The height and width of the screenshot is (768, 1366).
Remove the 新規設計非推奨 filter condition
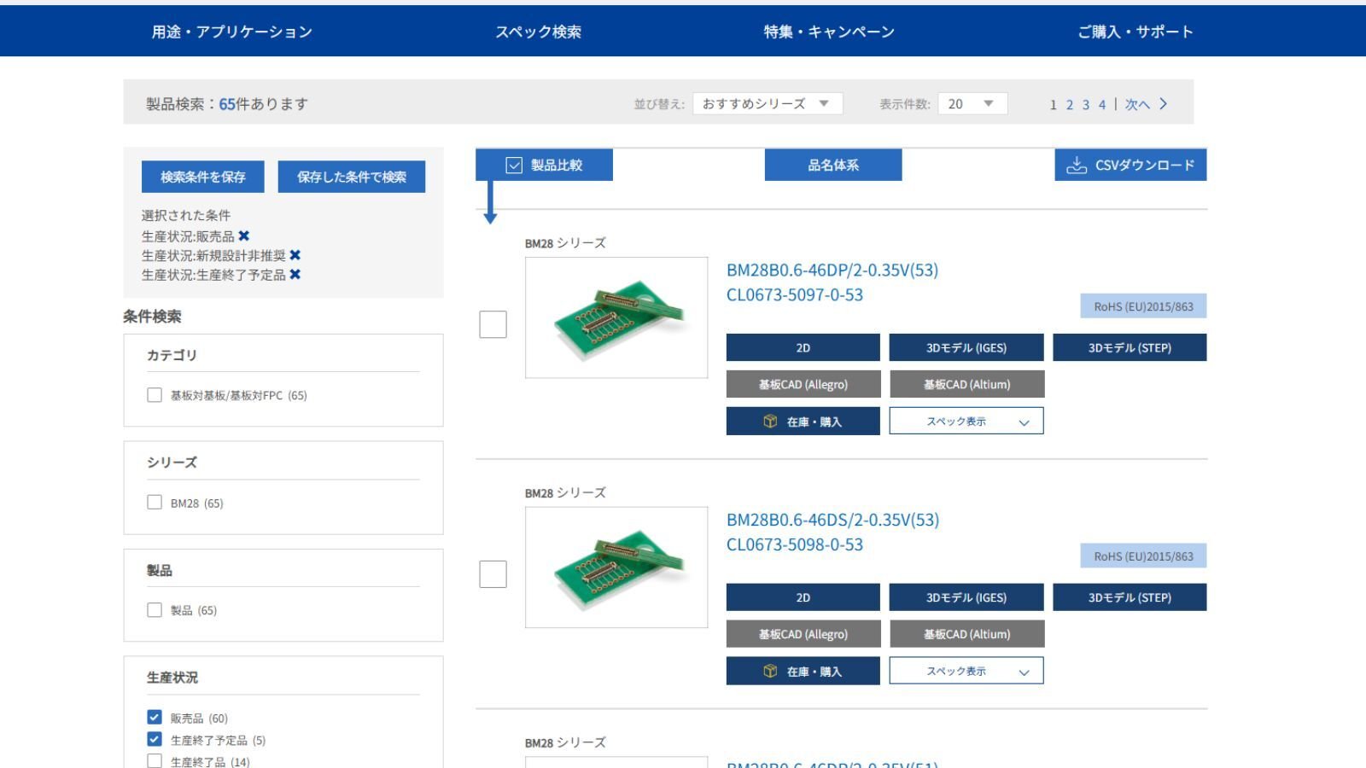pyautogui.click(x=295, y=255)
